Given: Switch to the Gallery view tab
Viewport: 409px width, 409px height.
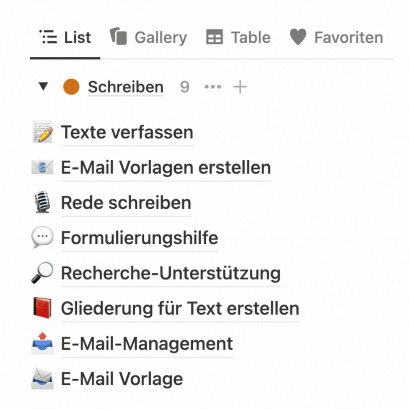Looking at the screenshot, I should click(x=148, y=37).
